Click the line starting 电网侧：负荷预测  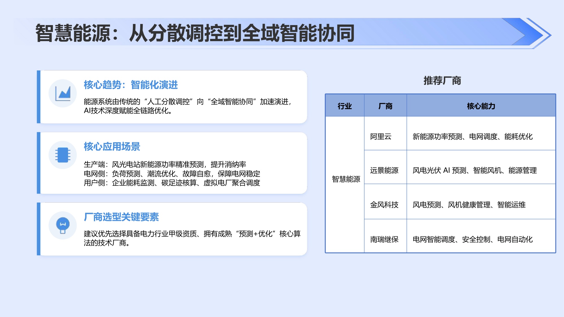pyautogui.click(x=172, y=174)
